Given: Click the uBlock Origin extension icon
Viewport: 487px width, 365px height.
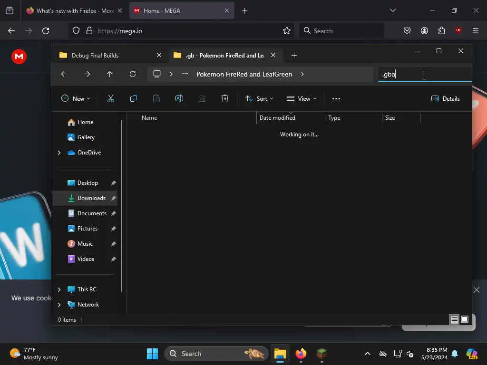Looking at the screenshot, I should (x=458, y=30).
